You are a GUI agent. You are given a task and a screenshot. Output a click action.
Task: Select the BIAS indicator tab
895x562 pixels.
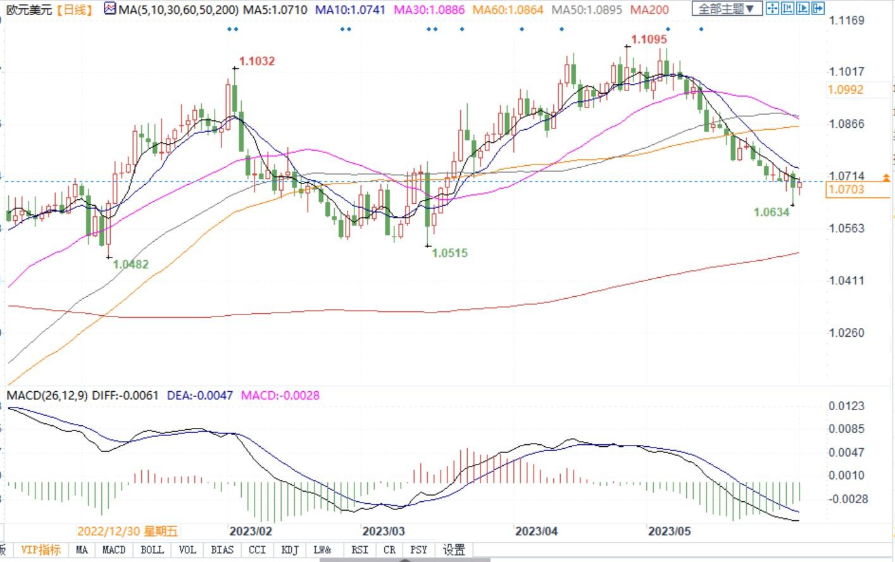tap(222, 550)
